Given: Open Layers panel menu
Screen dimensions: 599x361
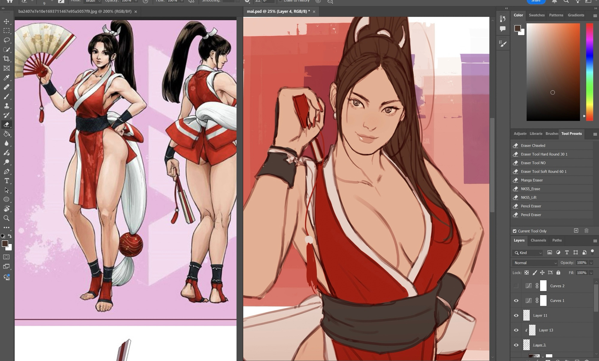Looking at the screenshot, I should point(595,241).
